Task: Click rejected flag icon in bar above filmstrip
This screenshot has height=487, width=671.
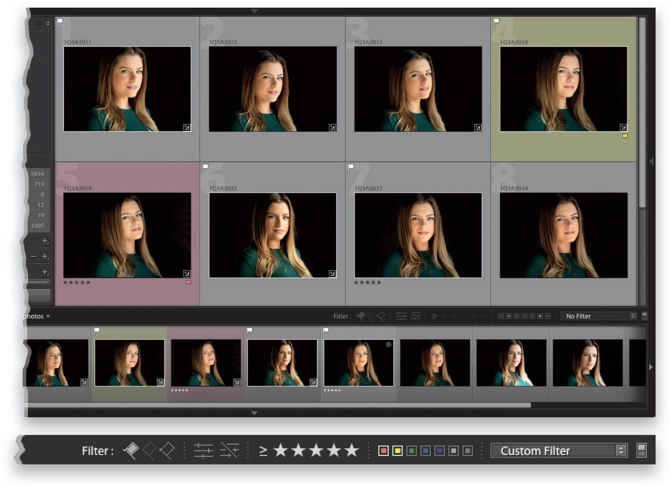Action: tap(381, 316)
